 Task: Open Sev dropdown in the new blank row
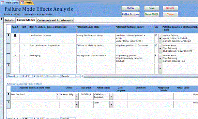coord(160,69)
